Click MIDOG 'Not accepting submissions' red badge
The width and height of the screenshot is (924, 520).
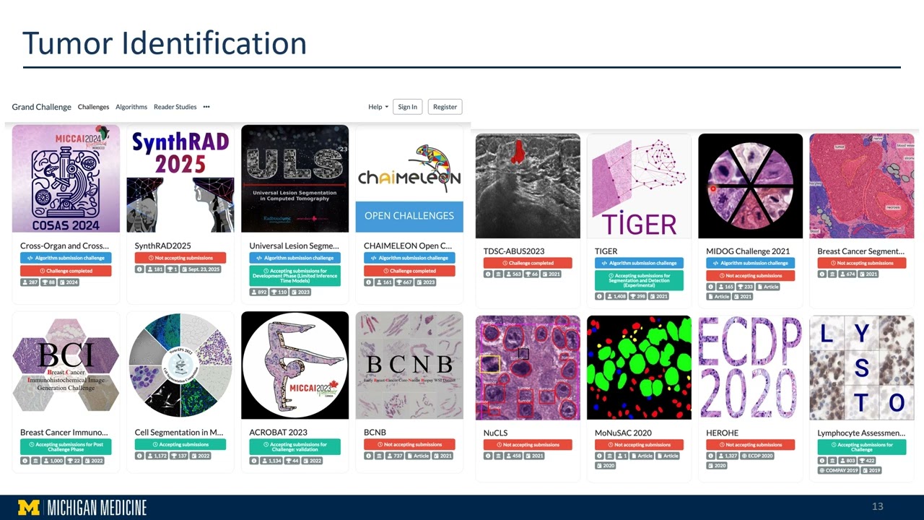point(750,276)
